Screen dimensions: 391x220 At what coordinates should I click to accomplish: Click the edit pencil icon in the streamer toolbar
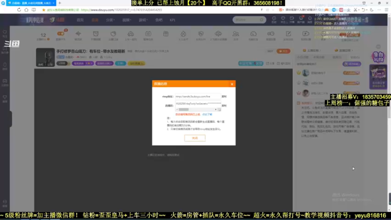coord(288,34)
